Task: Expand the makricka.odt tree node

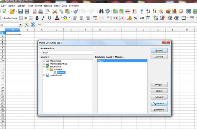Action: [44, 75]
